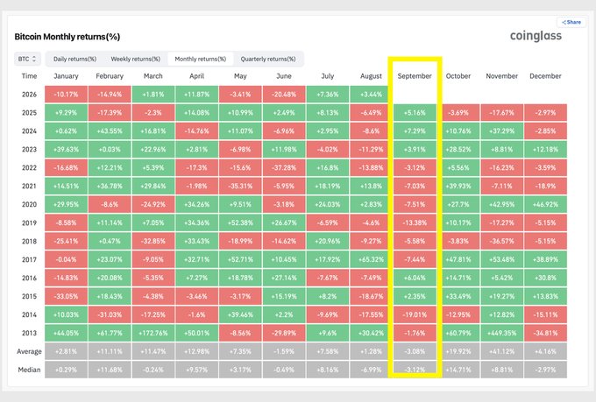Click the 2013 November +449.35% cell
The width and height of the screenshot is (596, 402).
tap(501, 333)
